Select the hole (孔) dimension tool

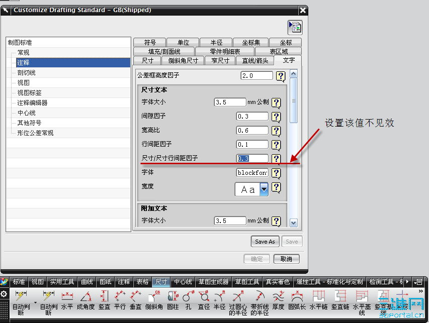click(x=188, y=300)
